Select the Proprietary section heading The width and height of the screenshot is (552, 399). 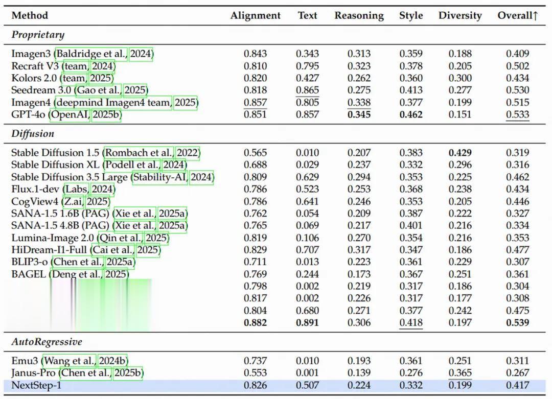pyautogui.click(x=38, y=35)
